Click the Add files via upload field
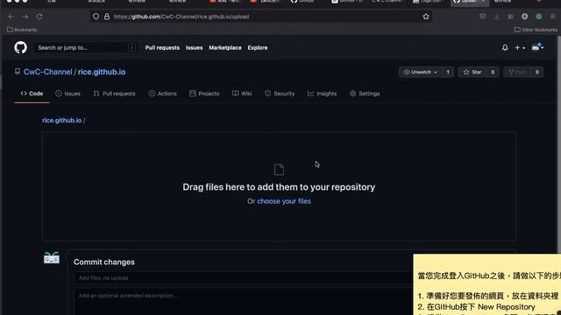Image resolution: width=561 pixels, height=315 pixels. point(244,278)
